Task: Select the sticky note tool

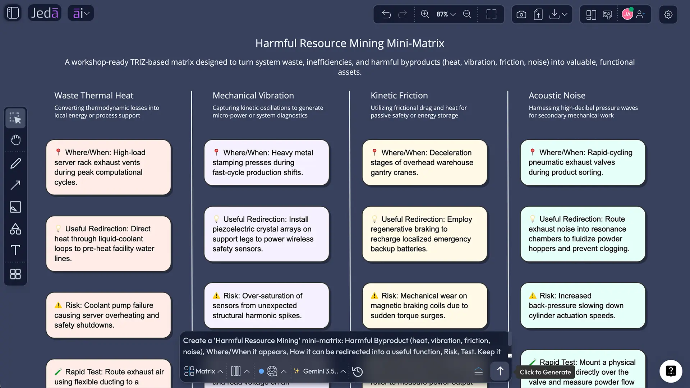Action: [15, 207]
